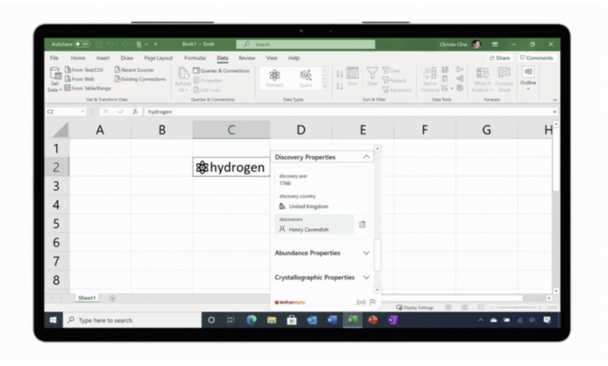608x366 pixels.
Task: Open the Outline dropdown
Action: pyautogui.click(x=528, y=79)
